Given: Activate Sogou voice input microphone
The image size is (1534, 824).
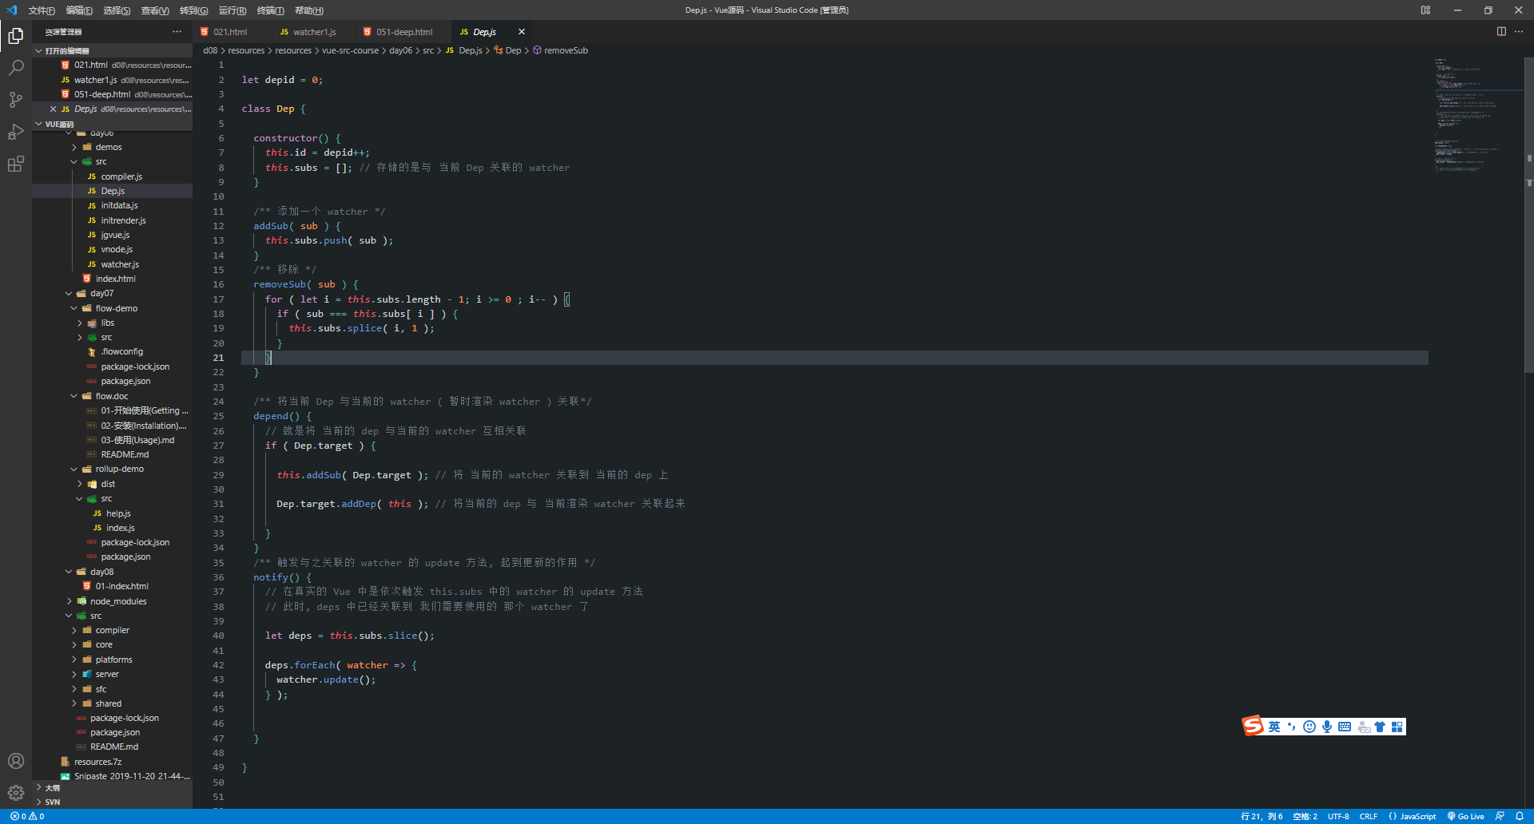Looking at the screenshot, I should coord(1327,727).
